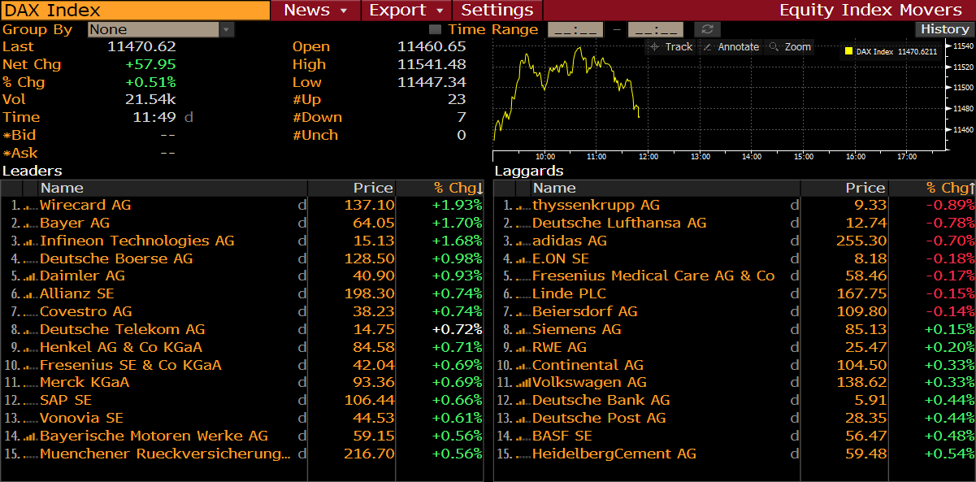Click the refresh icon beside Time Range
The width and height of the screenshot is (976, 482).
tap(706, 30)
